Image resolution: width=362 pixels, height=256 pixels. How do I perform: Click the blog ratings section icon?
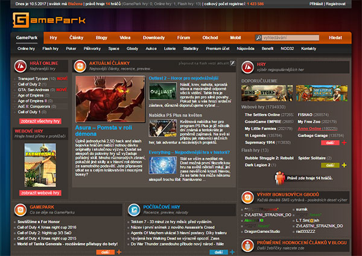coord(248,245)
